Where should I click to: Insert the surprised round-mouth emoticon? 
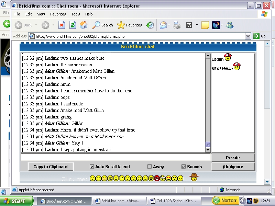point(174,178)
